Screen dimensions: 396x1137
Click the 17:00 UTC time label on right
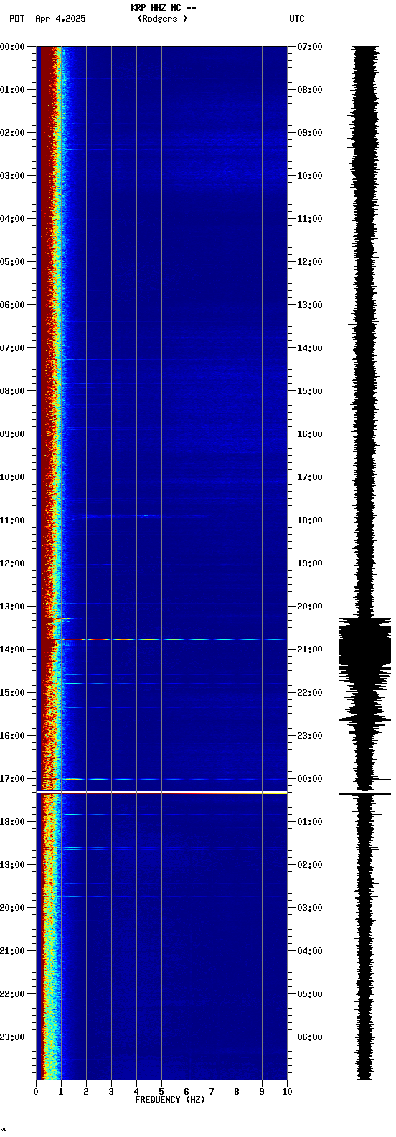click(x=310, y=477)
